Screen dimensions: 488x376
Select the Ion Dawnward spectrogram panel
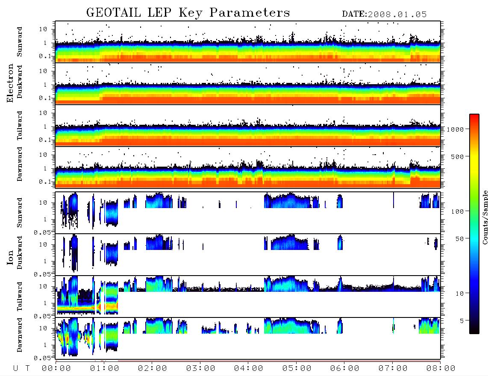pyautogui.click(x=248, y=338)
